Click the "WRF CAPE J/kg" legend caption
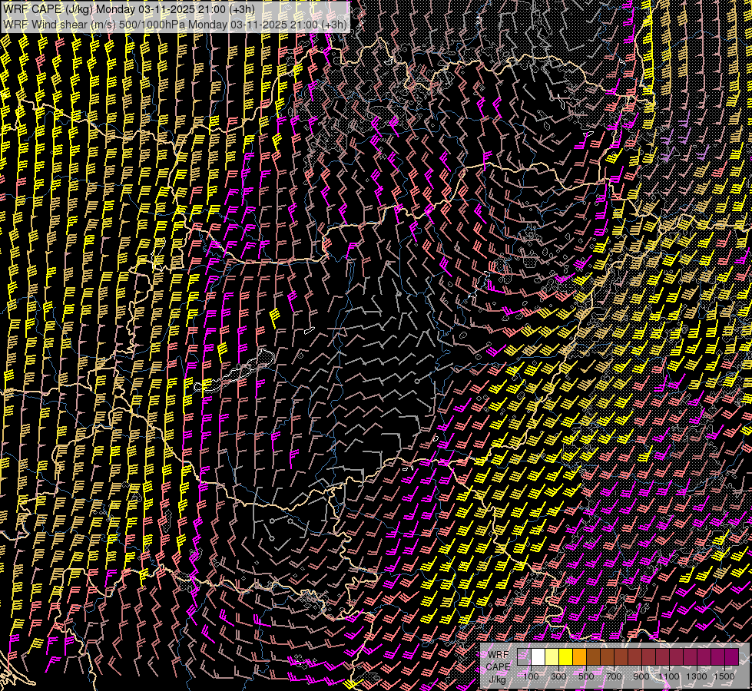The width and height of the screenshot is (752, 691). pos(498,666)
